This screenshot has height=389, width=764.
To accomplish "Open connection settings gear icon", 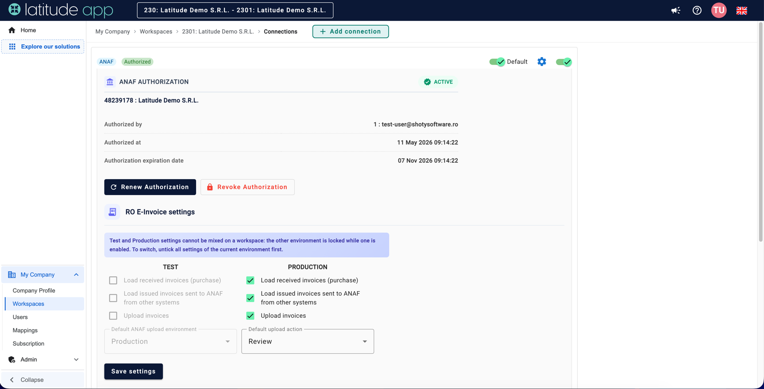I will tap(542, 62).
